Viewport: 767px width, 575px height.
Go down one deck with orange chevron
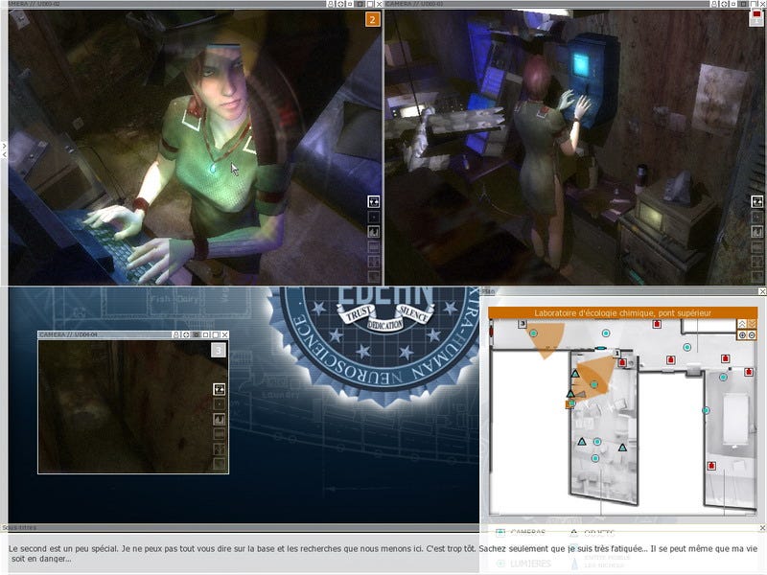(752, 324)
